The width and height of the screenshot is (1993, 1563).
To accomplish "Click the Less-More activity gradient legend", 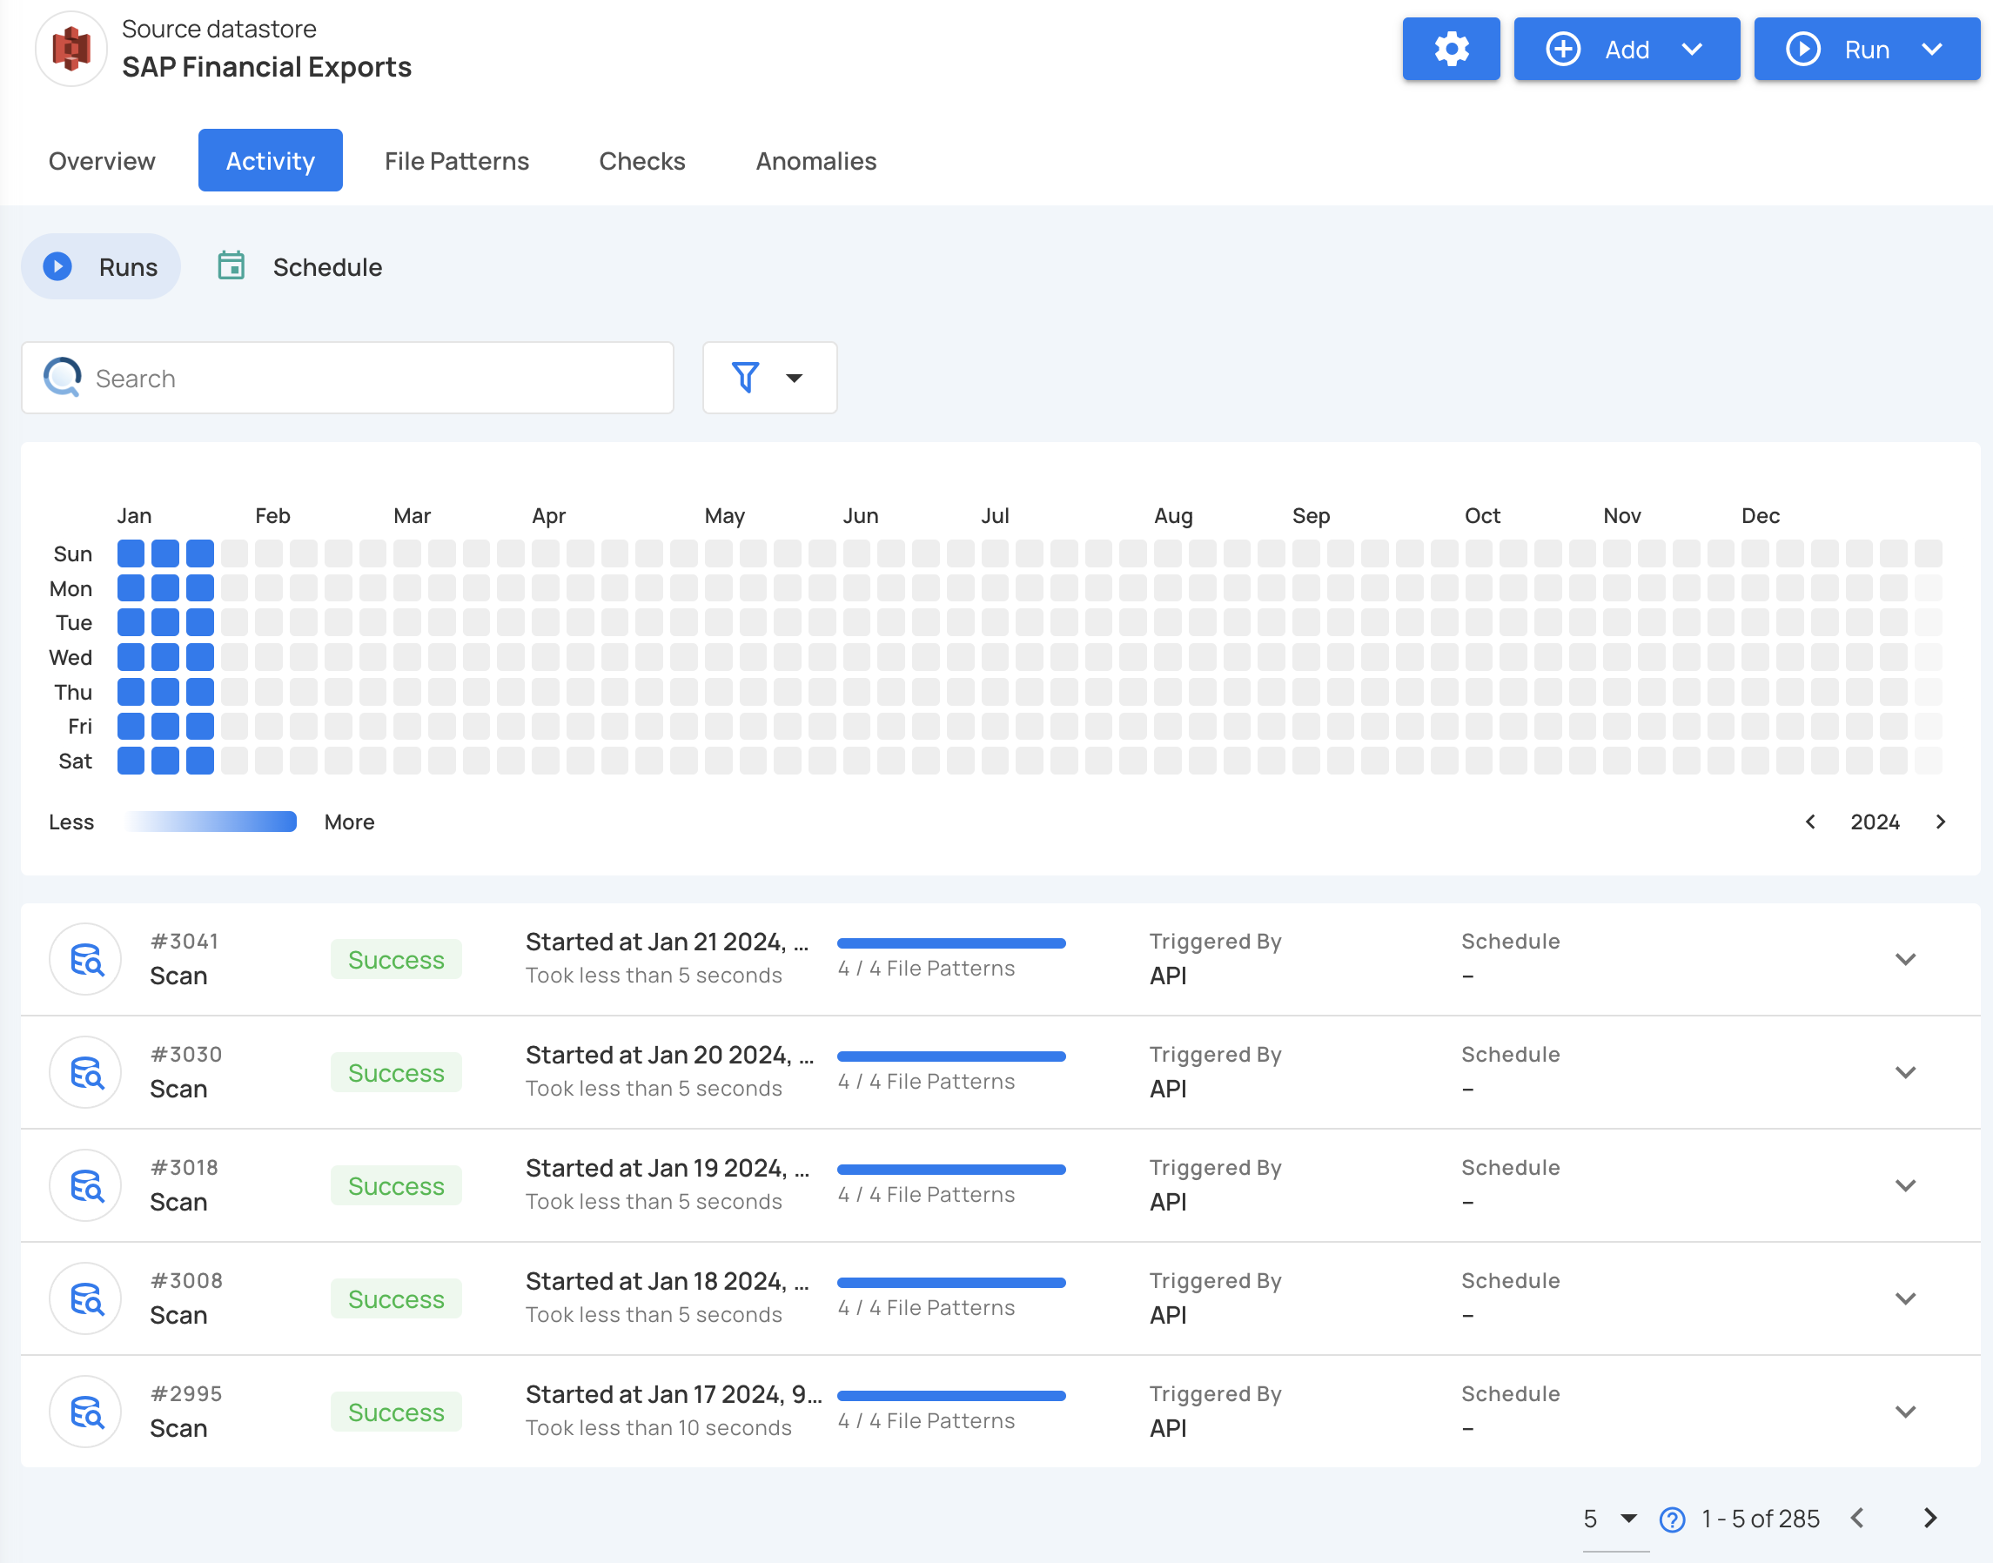I will (x=211, y=822).
